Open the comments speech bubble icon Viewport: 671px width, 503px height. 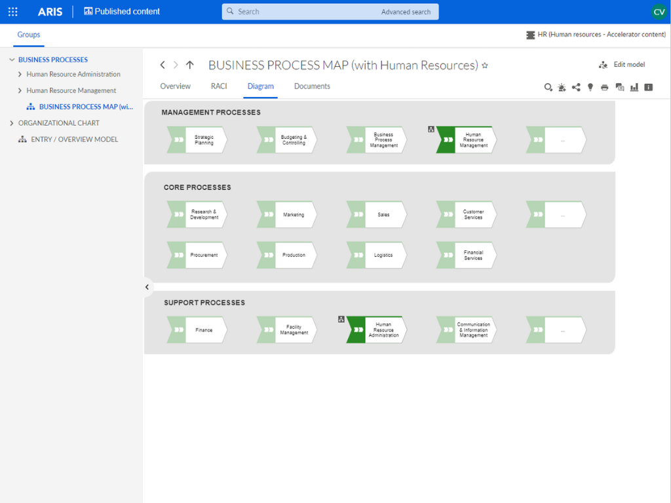point(619,87)
